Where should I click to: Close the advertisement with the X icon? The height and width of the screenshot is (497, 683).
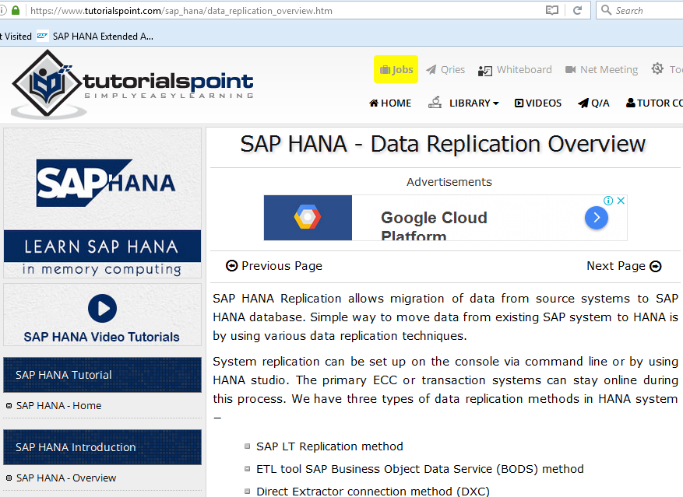coord(621,201)
